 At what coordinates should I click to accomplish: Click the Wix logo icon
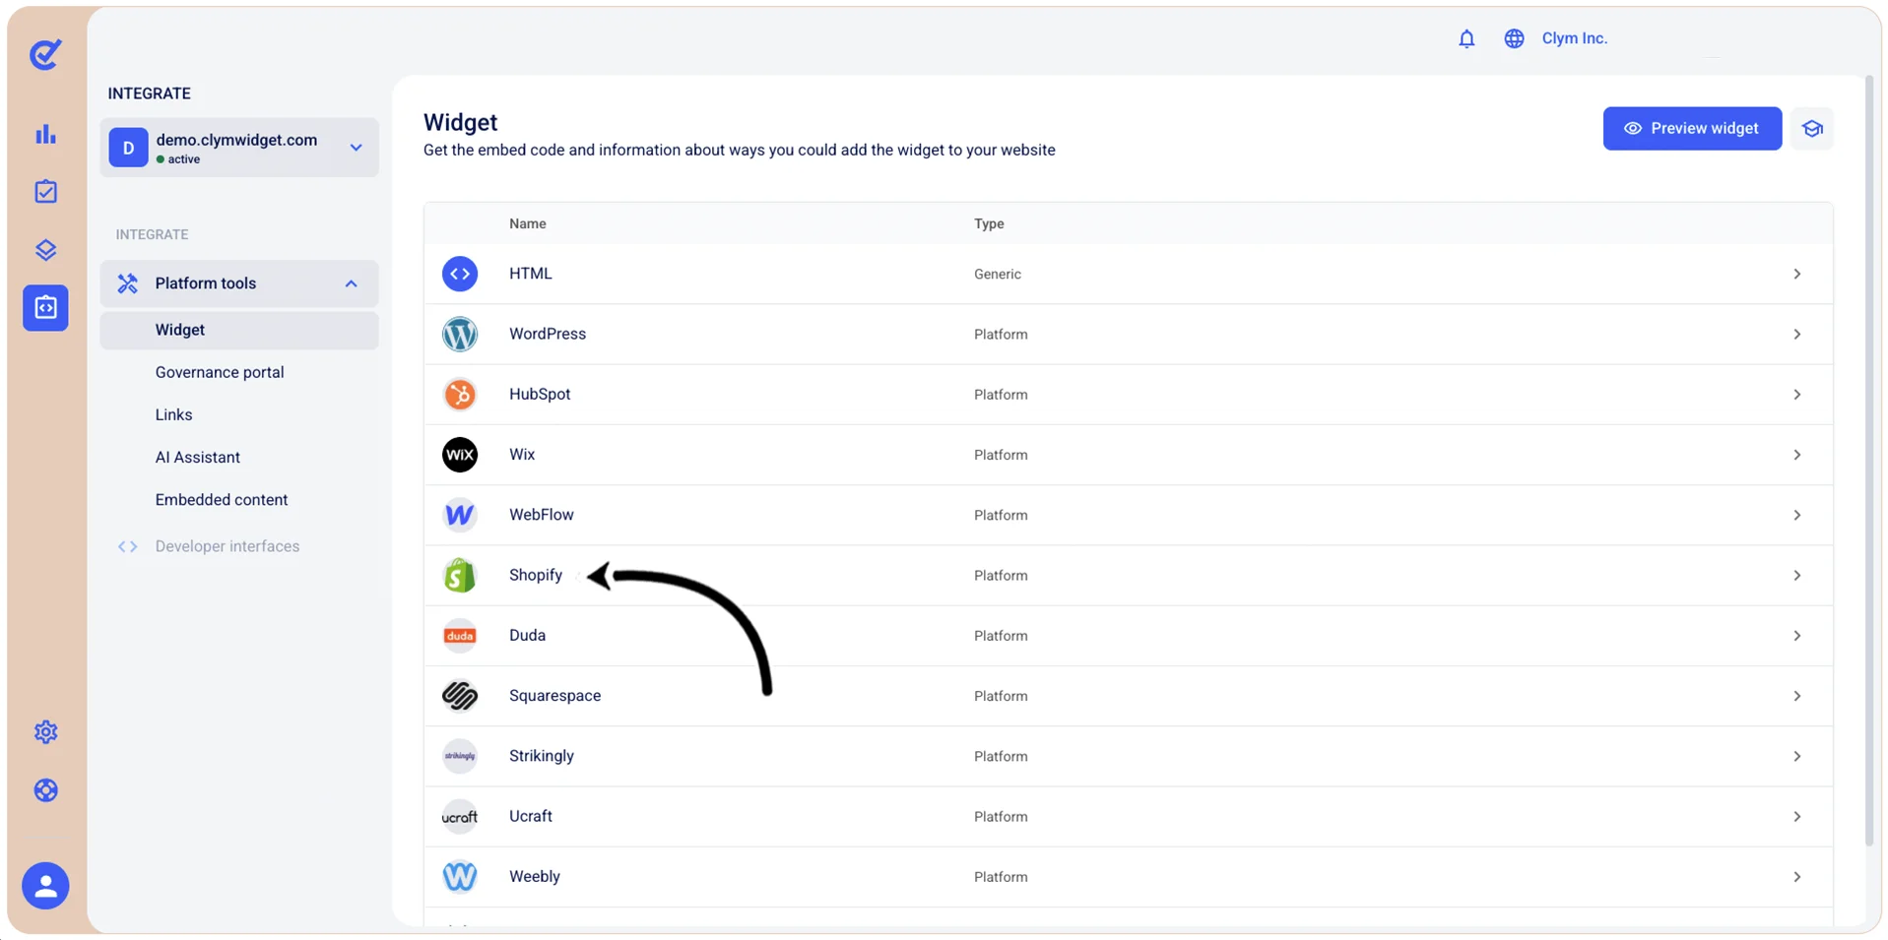click(x=460, y=455)
